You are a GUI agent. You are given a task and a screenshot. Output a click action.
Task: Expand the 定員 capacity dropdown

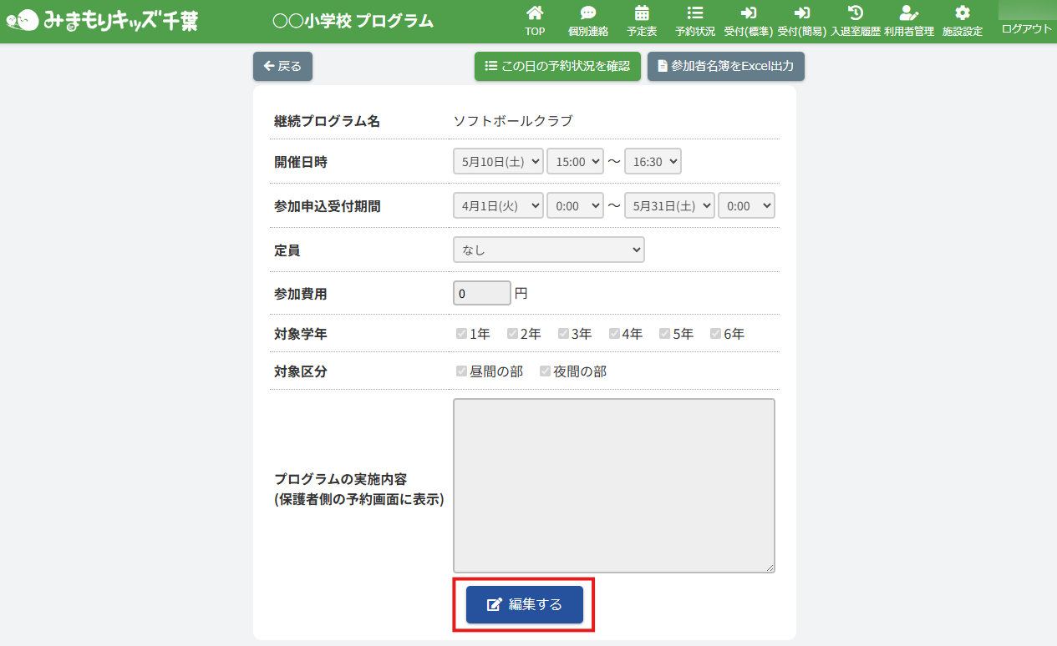click(x=548, y=250)
